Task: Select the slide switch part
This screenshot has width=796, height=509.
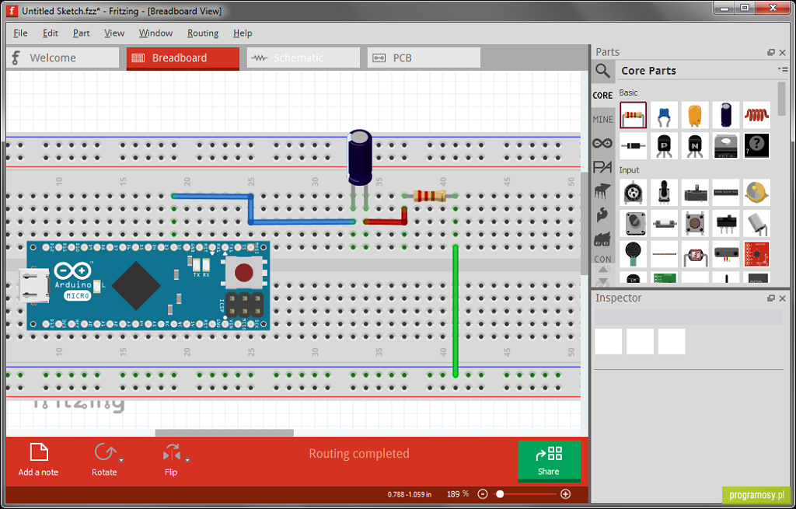Action: tap(725, 223)
